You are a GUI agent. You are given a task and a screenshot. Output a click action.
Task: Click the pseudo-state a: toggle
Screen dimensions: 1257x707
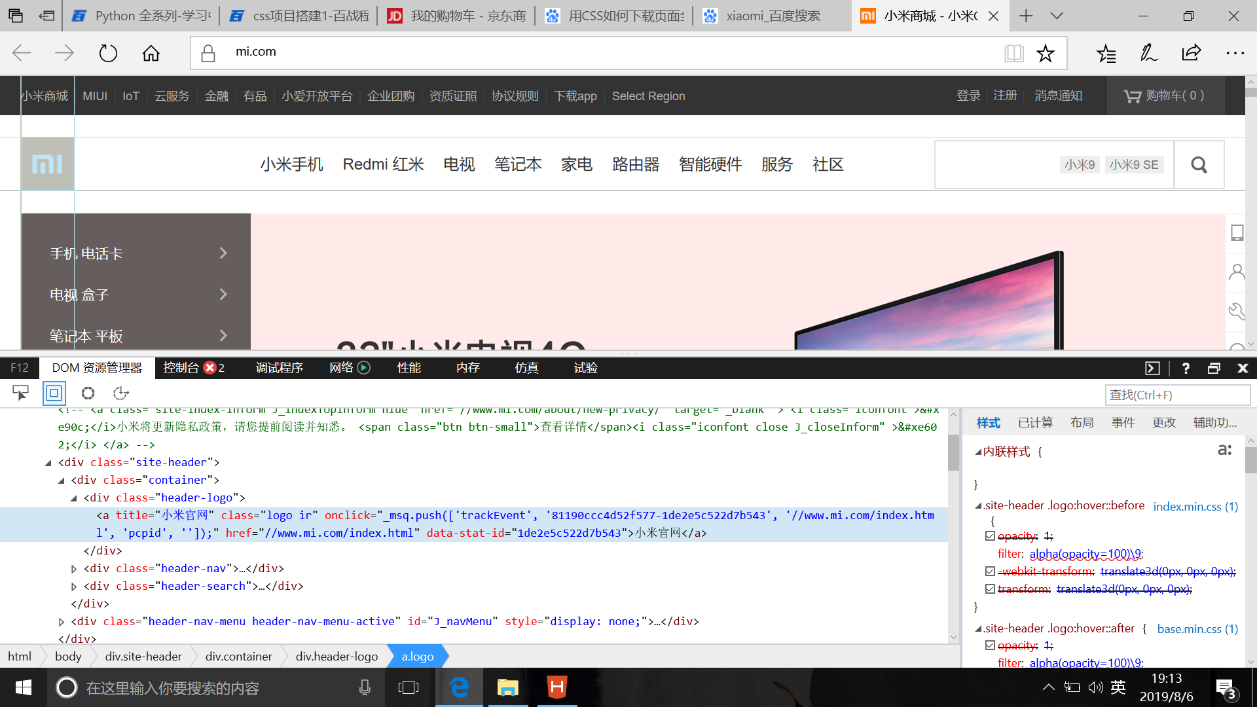click(x=1224, y=450)
